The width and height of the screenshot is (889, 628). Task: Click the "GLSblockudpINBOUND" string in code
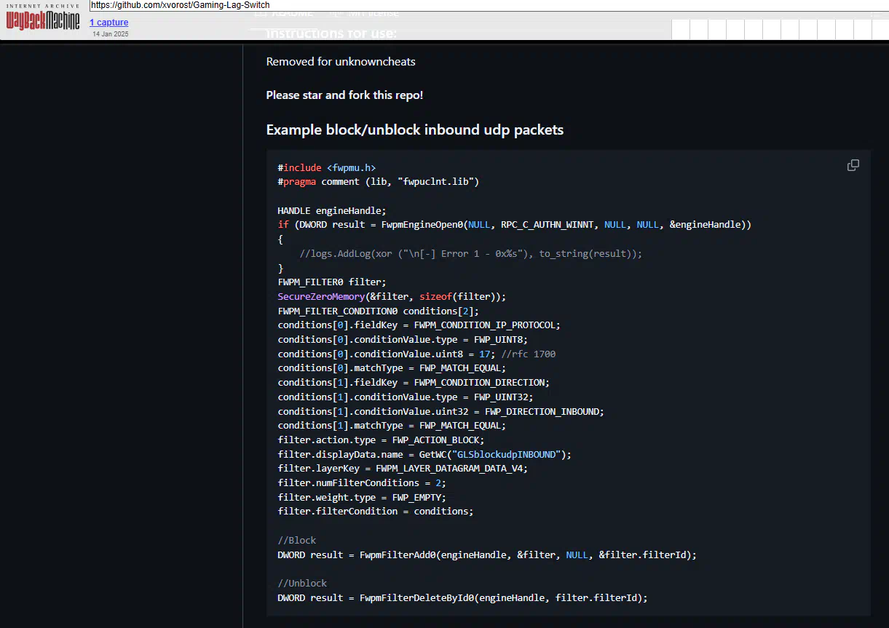pyautogui.click(x=505, y=454)
